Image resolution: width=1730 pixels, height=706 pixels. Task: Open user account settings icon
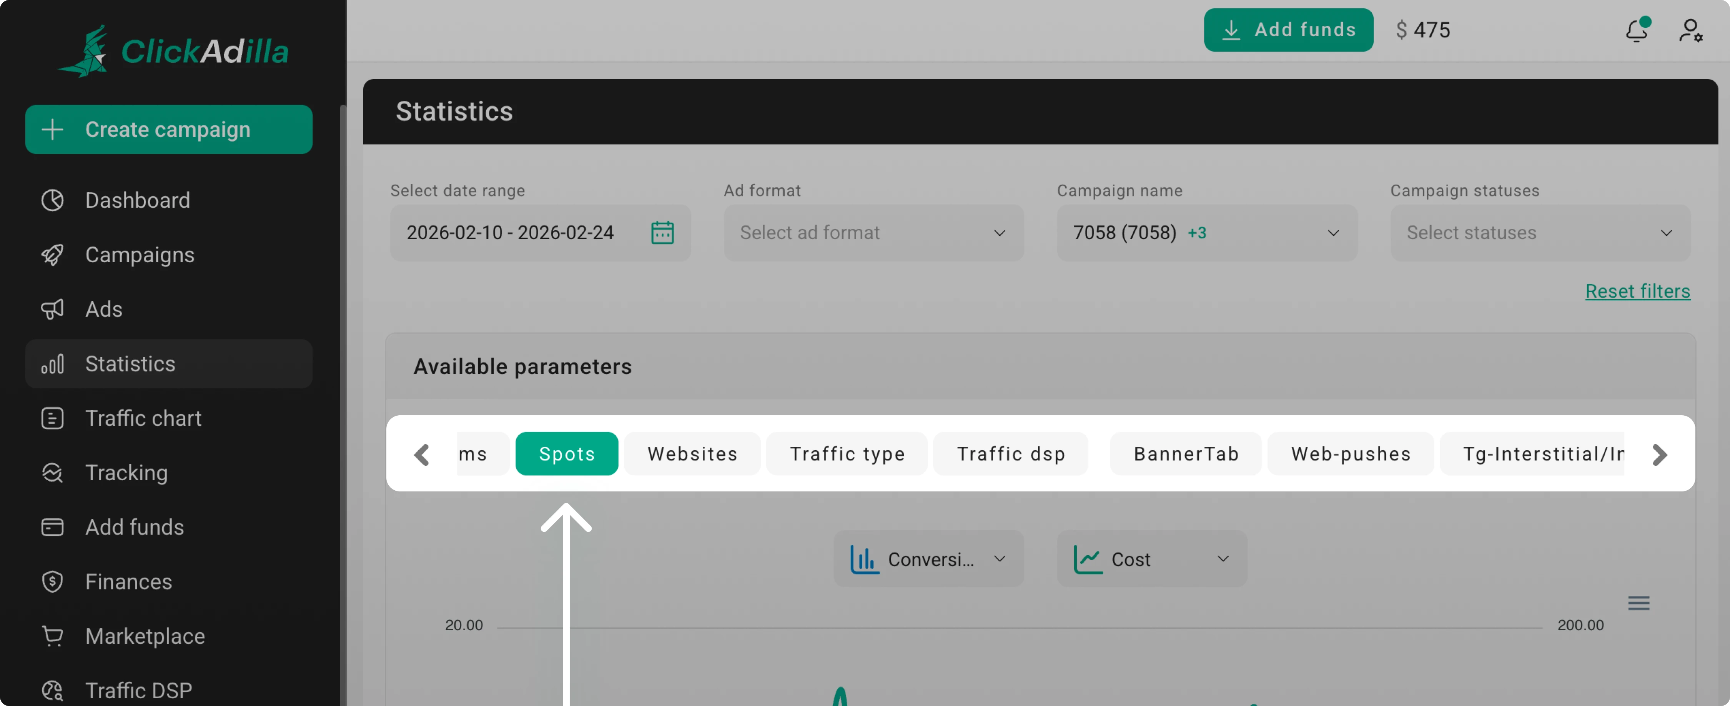(x=1690, y=30)
